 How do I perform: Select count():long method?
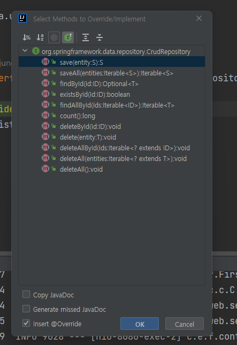click(x=112, y=116)
